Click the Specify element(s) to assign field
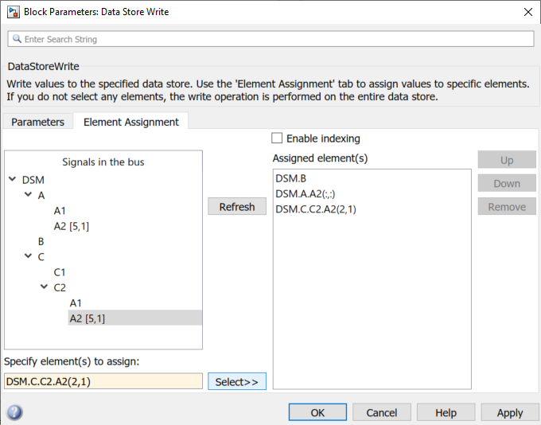 103,381
